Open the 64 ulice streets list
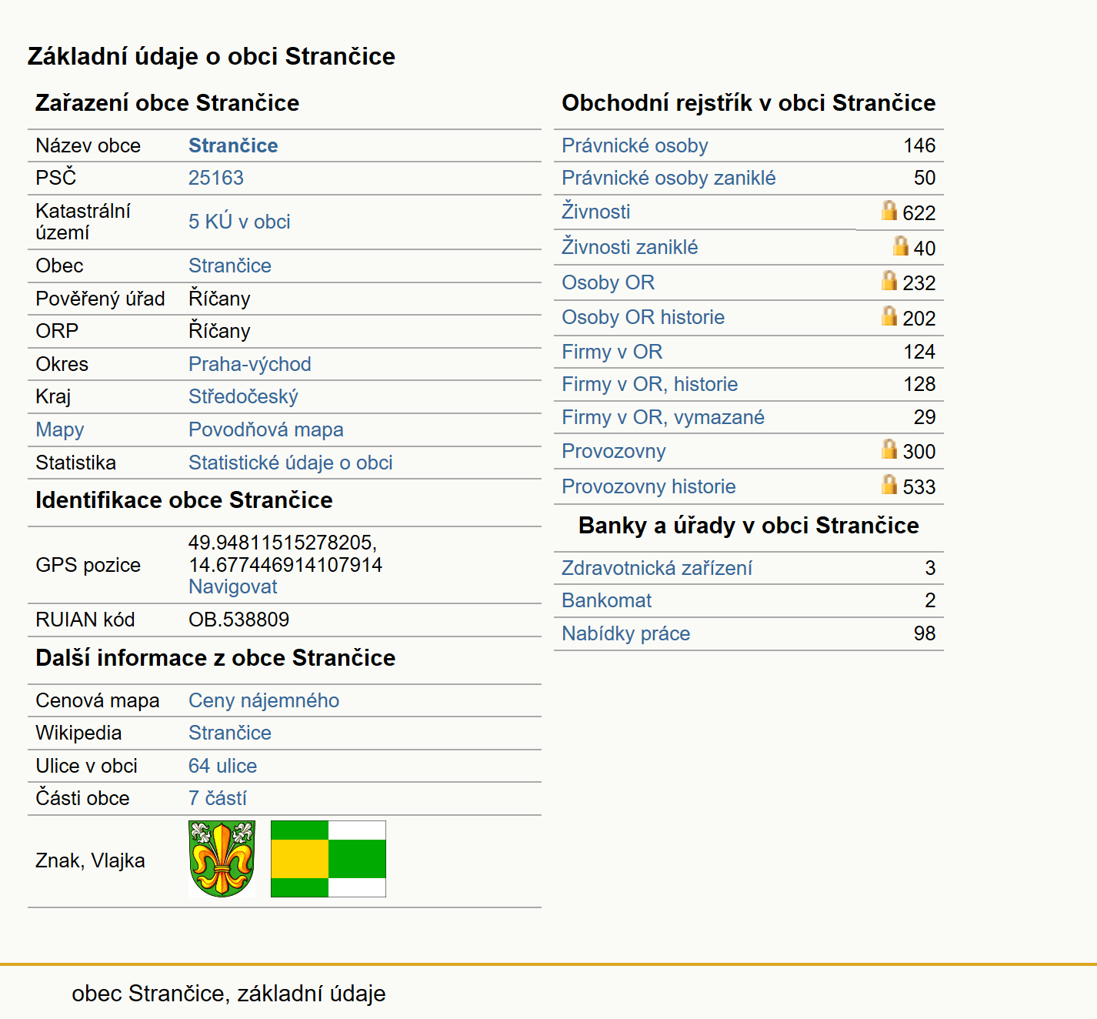 pos(222,766)
